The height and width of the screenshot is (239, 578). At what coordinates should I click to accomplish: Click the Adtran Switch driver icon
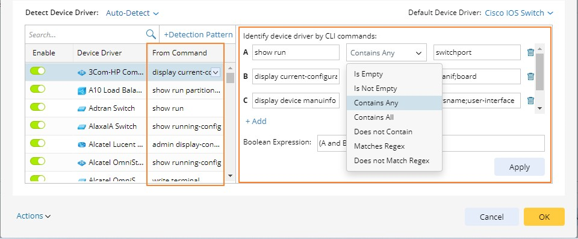coord(81,108)
